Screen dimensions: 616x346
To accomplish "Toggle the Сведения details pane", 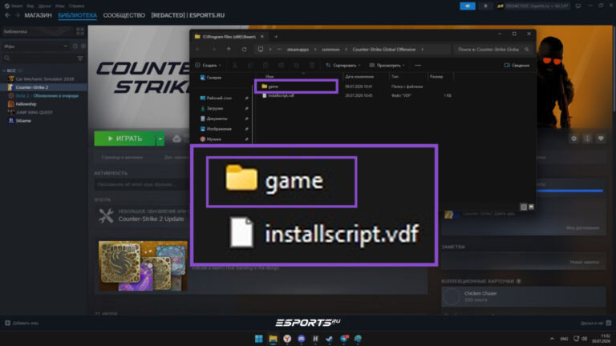I will pyautogui.click(x=517, y=65).
